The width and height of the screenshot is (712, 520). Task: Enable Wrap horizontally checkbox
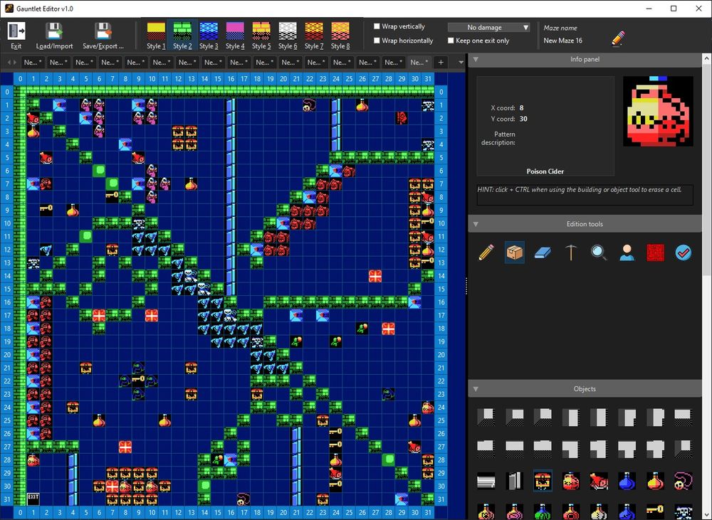pyautogui.click(x=377, y=41)
